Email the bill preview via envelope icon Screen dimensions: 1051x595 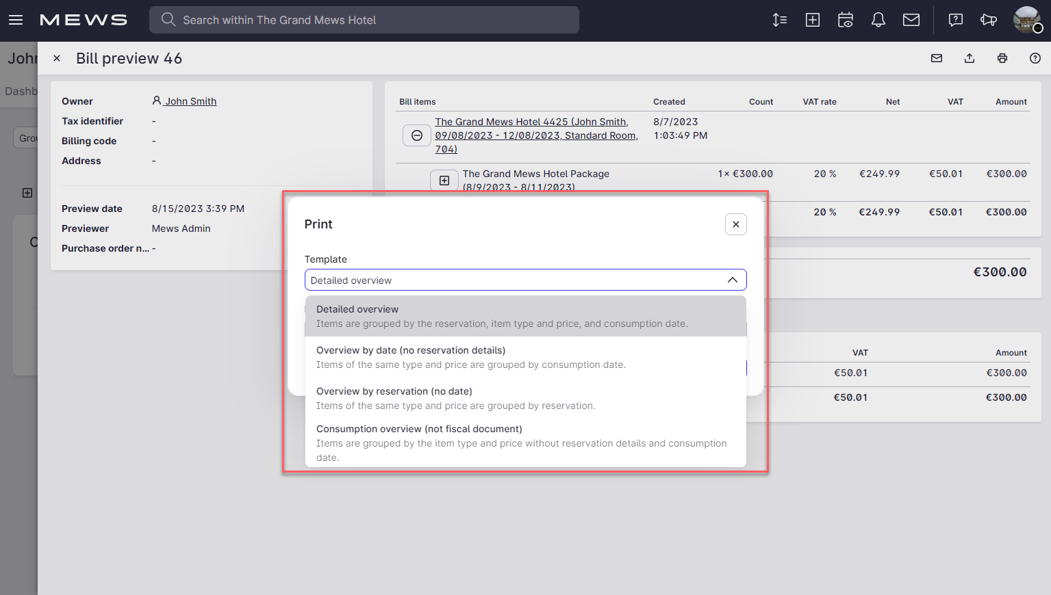click(936, 58)
